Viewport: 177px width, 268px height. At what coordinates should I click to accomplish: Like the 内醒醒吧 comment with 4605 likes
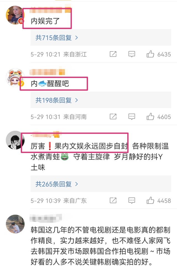pos(150,117)
